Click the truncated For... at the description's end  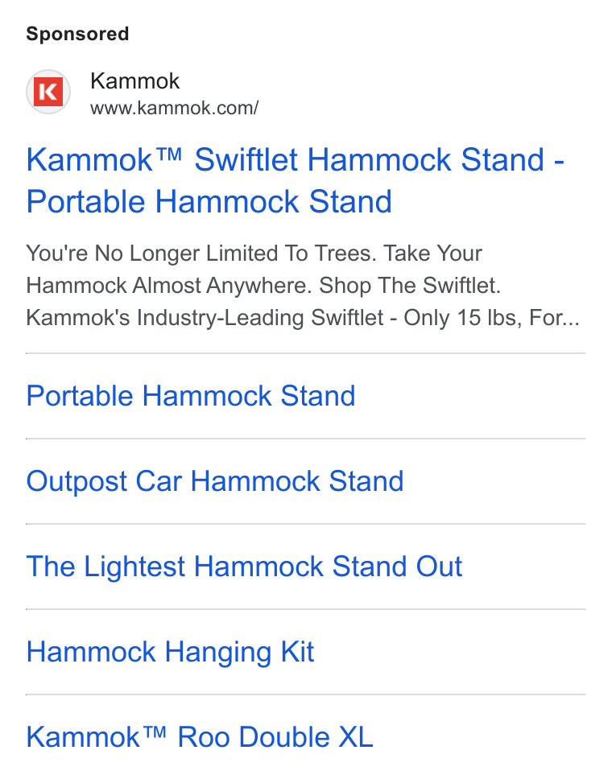coord(554,318)
